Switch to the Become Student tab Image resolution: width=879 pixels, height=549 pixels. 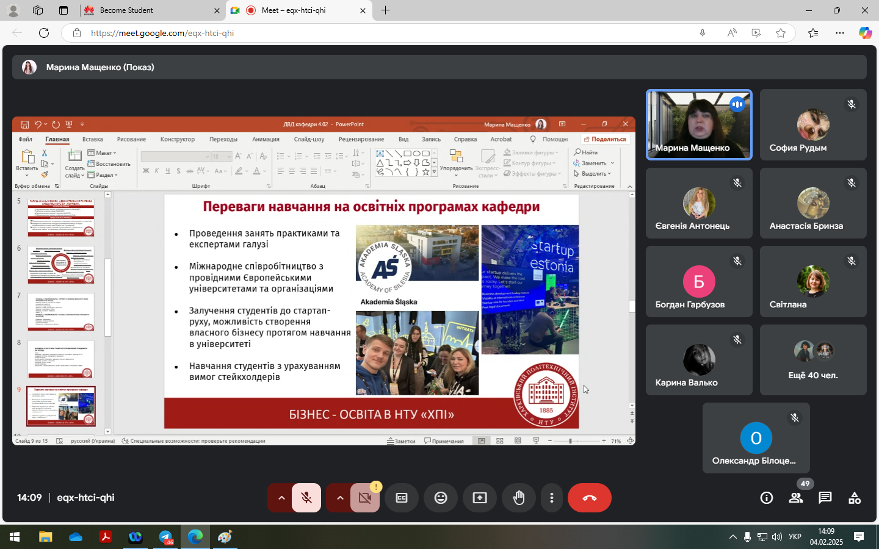146,10
